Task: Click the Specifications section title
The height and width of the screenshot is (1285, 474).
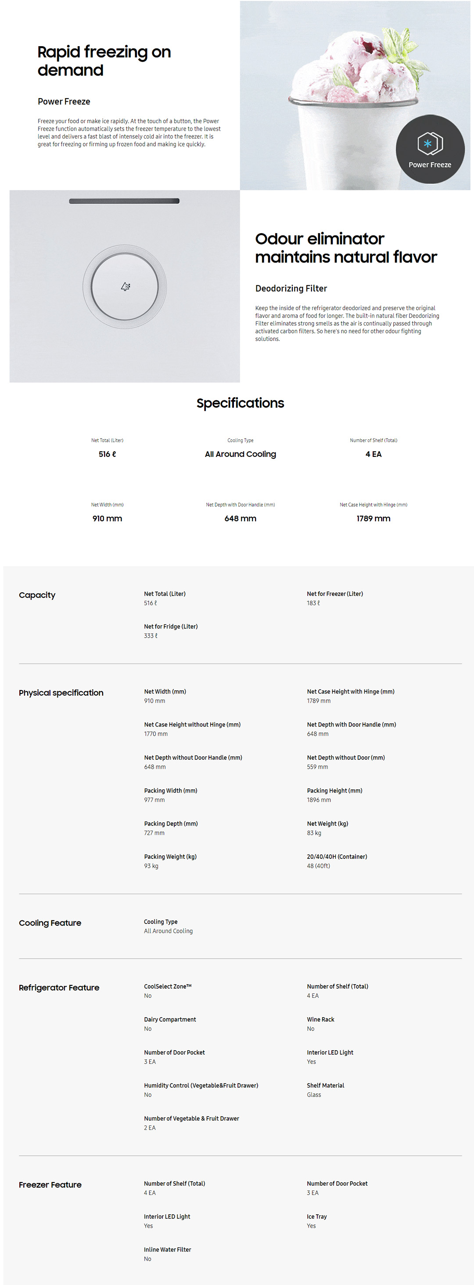Action: coord(240,402)
